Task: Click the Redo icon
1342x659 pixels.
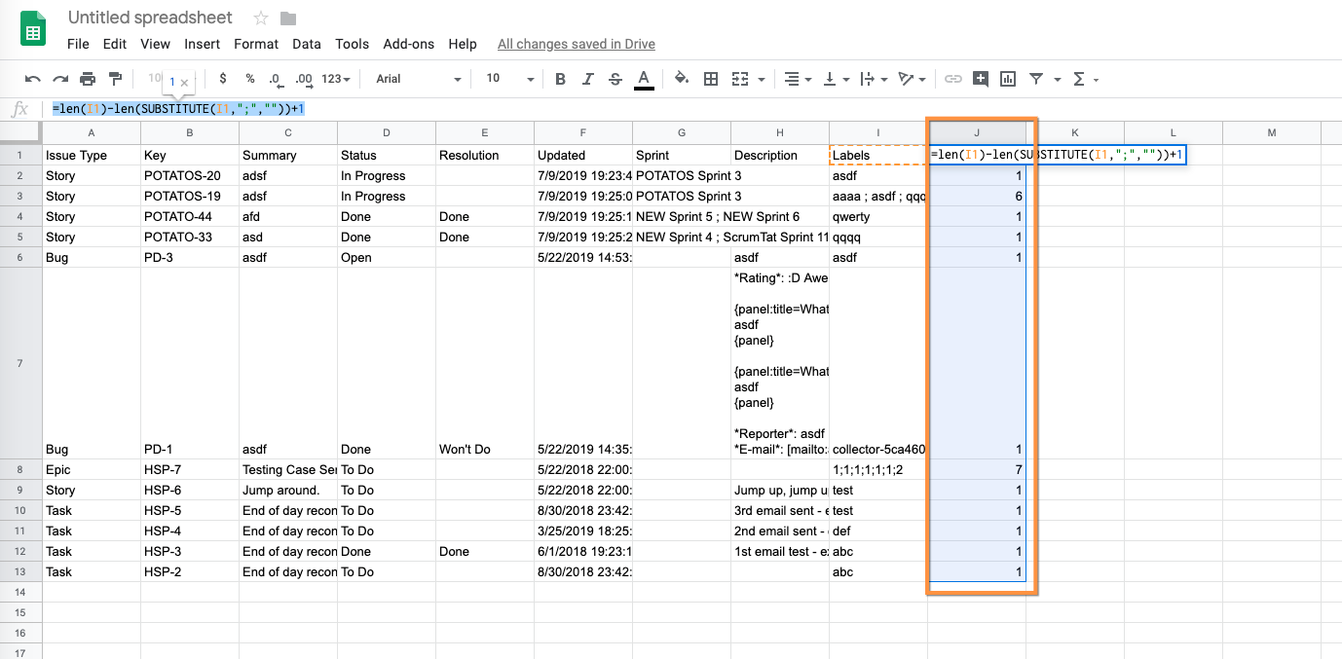Action: 60,79
